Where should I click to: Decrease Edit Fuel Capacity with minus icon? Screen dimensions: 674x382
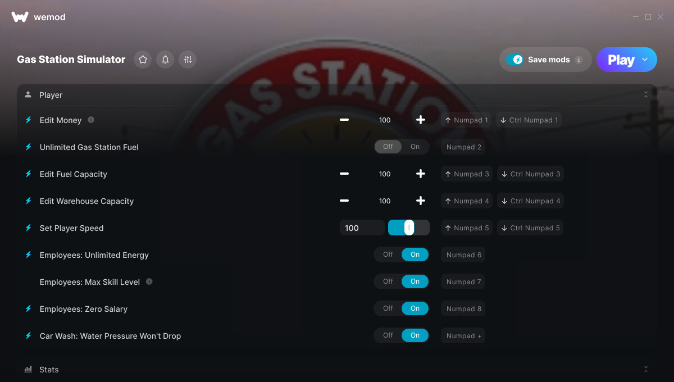[344, 174]
